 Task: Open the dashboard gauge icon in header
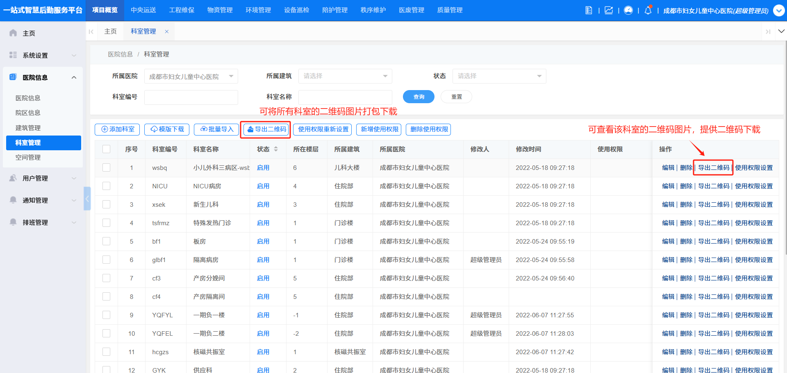click(x=628, y=10)
